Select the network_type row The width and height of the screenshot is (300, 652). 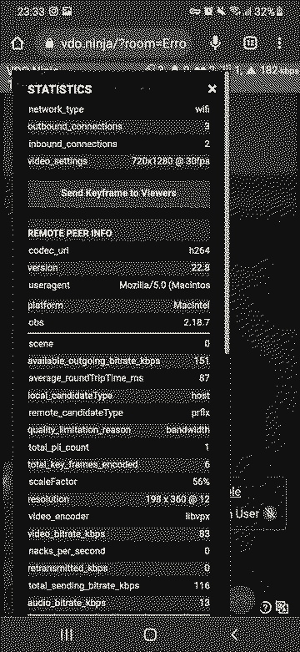(118, 109)
